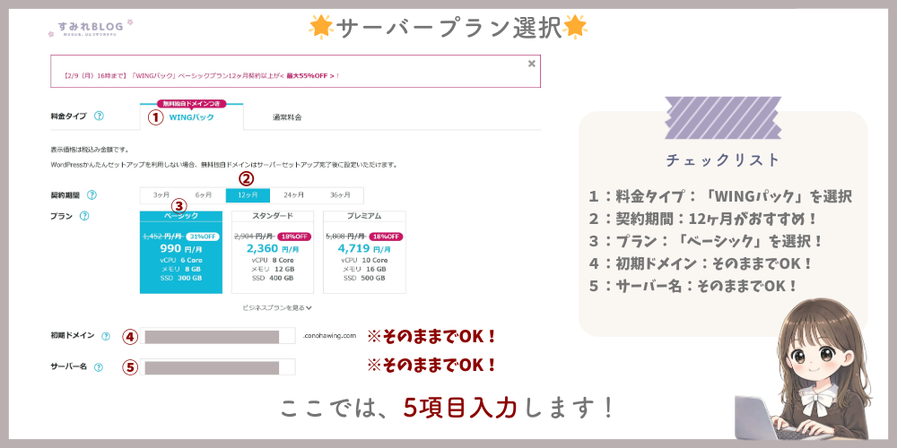Click the 2,360 円/月 price
897x448 pixels.
pos(273,248)
